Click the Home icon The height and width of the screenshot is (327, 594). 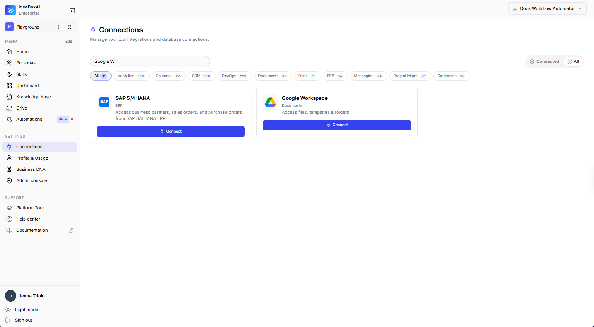[x=9, y=52]
